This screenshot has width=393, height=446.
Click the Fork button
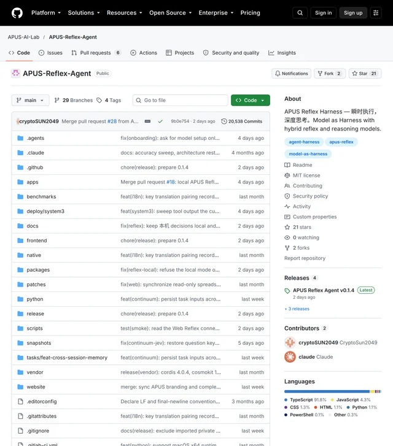(x=330, y=74)
